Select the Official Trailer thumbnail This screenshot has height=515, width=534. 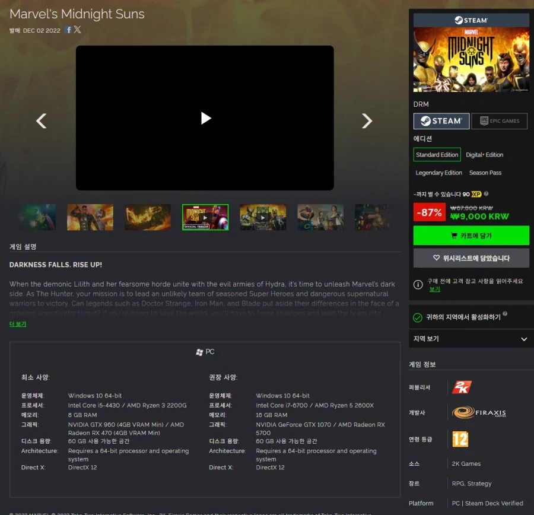click(x=205, y=218)
